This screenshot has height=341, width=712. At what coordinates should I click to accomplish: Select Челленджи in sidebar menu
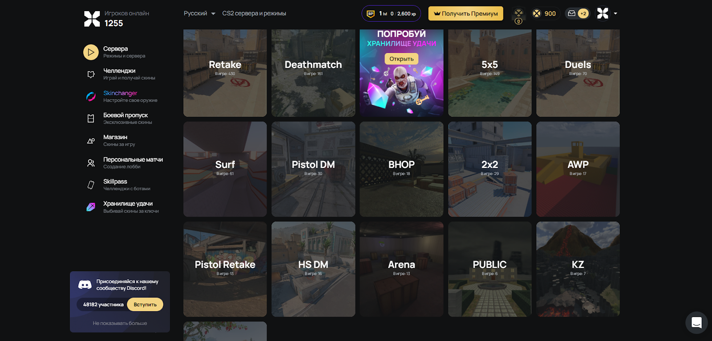129,74
